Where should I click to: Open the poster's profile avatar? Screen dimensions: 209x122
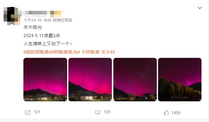click(x=12, y=16)
